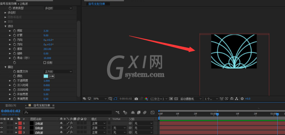Click the eyedropper button beside the color swatch
This screenshot has height=135, width=285.
(52, 76)
